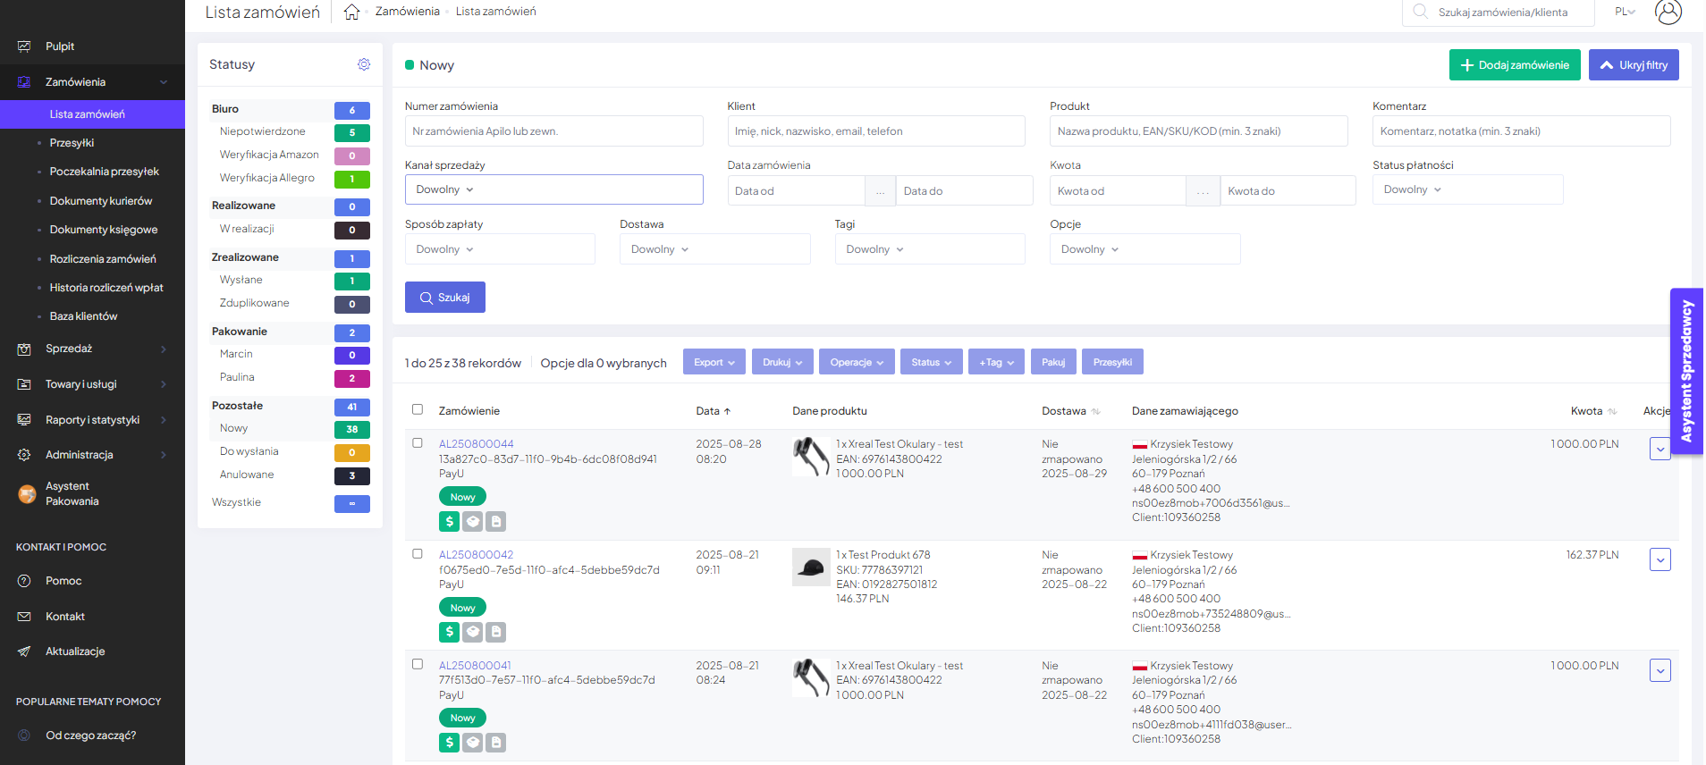Open the Statusy settings gear
This screenshot has height=765, width=1706.
364,64
